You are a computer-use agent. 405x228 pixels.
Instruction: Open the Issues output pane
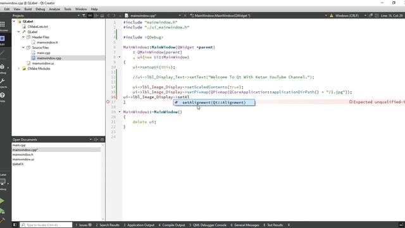84,225
